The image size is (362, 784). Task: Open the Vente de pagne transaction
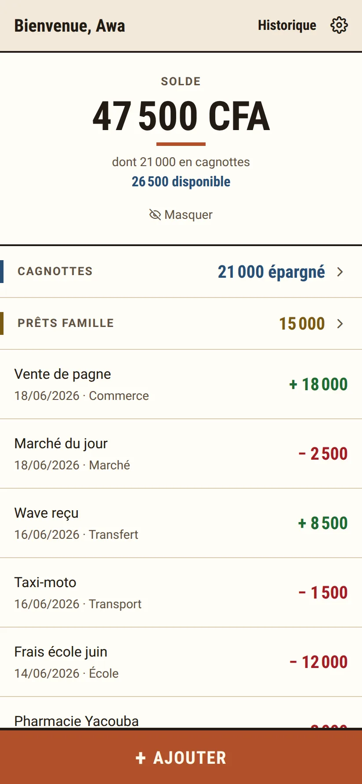click(181, 385)
